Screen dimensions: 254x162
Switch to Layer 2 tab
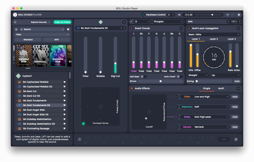coord(214,39)
